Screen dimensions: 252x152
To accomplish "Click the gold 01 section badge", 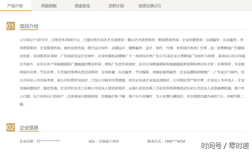I will point(11,26).
